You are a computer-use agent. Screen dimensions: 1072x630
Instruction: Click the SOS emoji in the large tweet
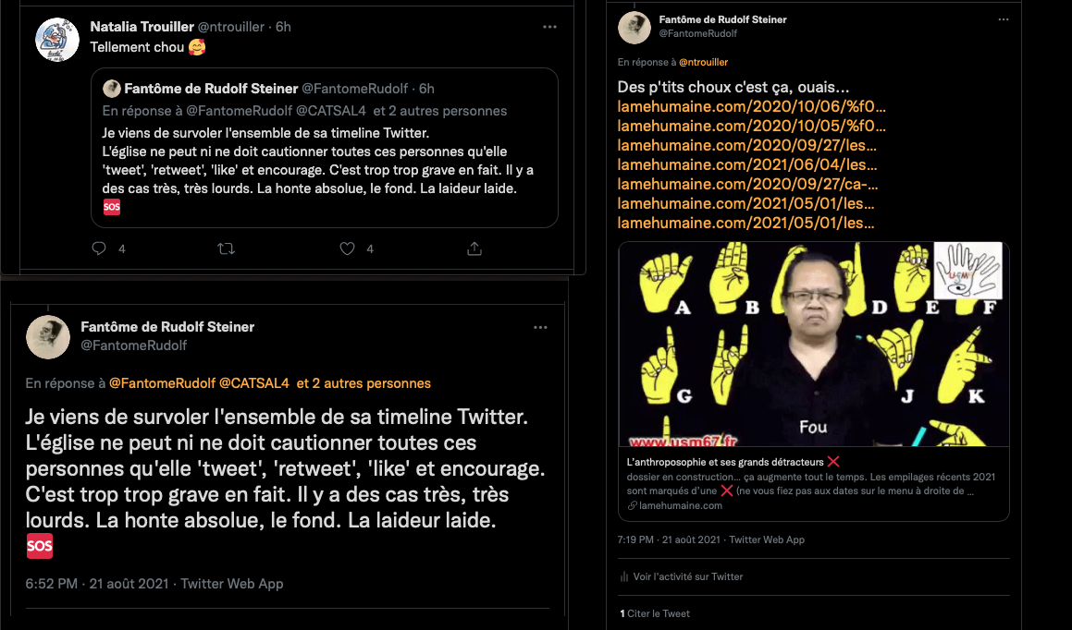39,547
